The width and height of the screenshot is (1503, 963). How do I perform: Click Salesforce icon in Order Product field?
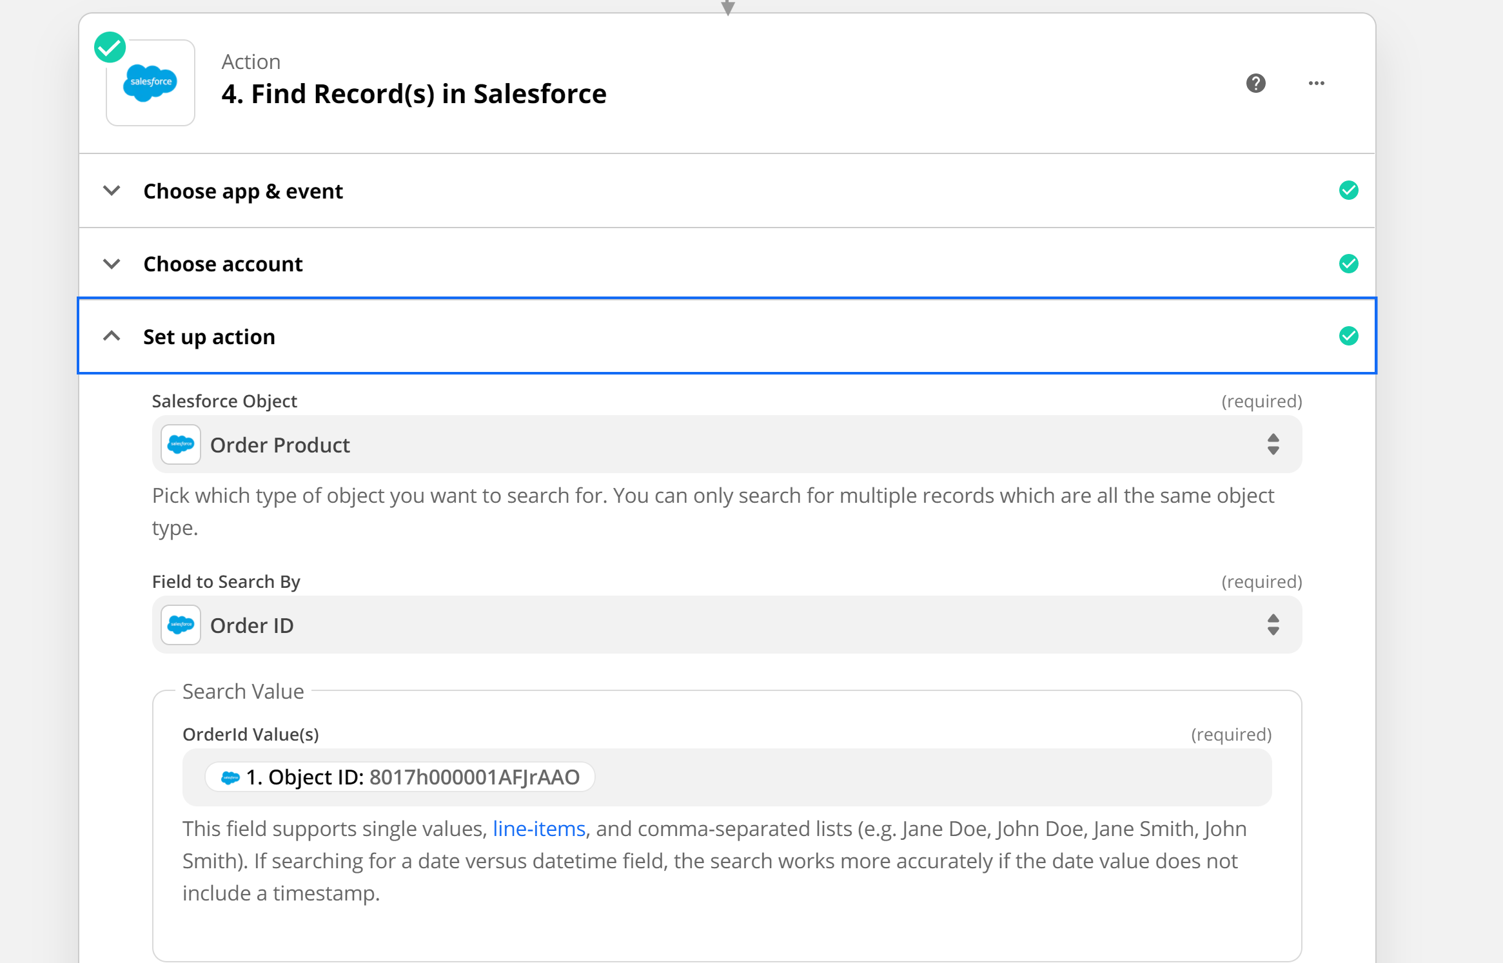coord(181,444)
